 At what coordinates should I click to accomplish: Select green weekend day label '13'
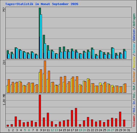point(56,130)
